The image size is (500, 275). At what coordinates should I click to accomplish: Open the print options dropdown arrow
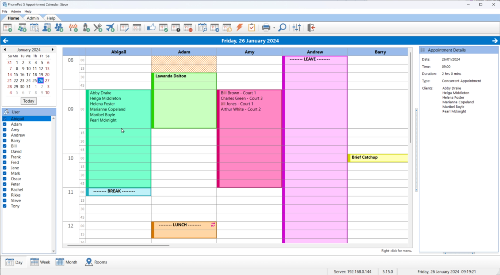[274, 28]
